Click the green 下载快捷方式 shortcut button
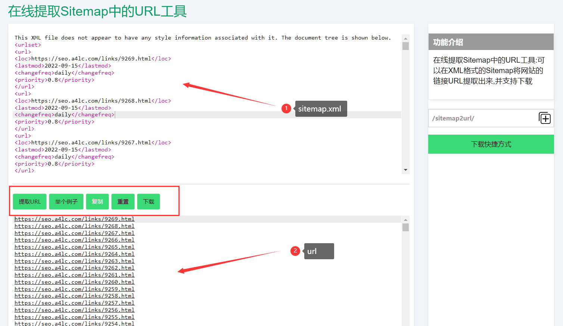Viewport: 563px width, 326px height. pos(491,144)
